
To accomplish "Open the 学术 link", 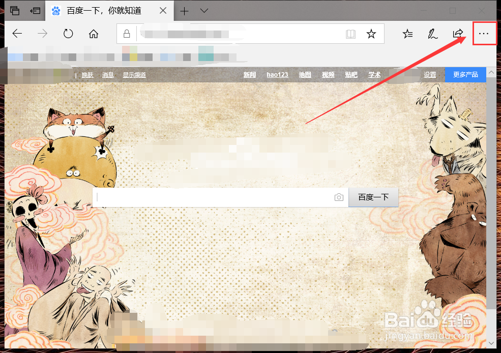I will (374, 75).
